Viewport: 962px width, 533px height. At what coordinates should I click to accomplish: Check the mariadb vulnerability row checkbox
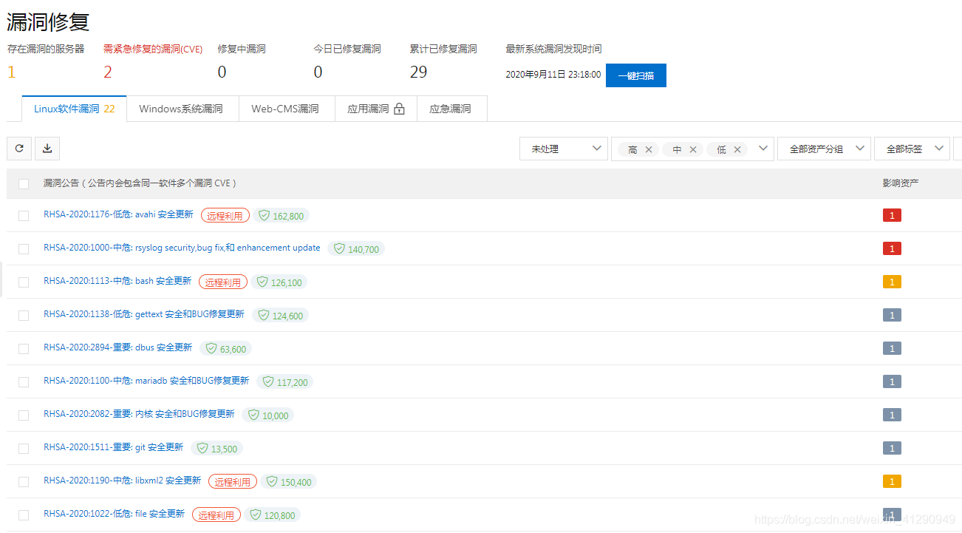[24, 382]
